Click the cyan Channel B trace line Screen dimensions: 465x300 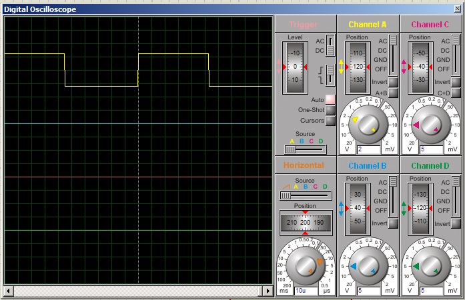pyautogui.click(x=138, y=123)
